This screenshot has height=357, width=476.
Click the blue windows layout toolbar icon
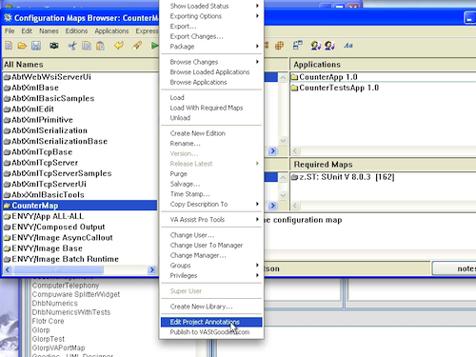[298, 46]
